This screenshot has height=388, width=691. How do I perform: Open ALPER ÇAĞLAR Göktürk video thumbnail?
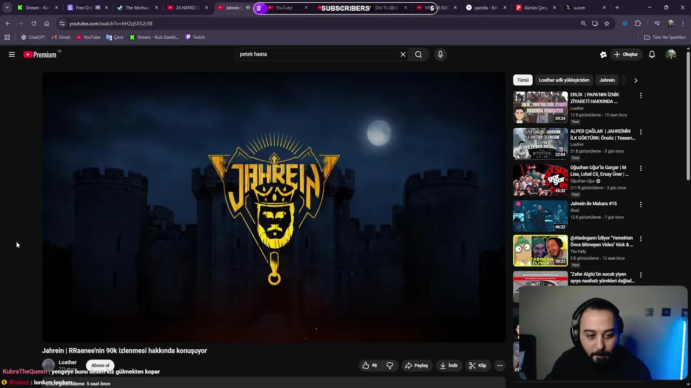pos(540,143)
